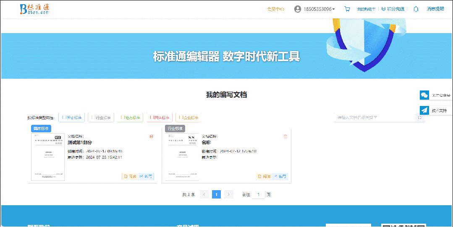This screenshot has height=227, width=453.
Task: Click the 名称 document title
Action: click(206, 142)
